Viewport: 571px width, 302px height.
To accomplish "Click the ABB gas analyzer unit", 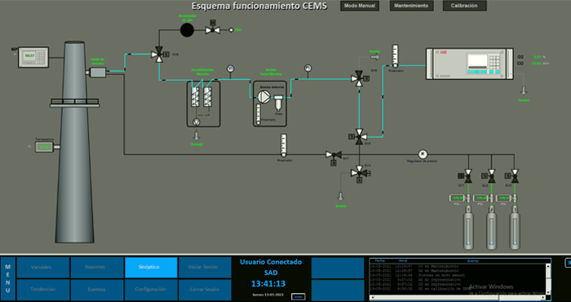I will coord(469,64).
